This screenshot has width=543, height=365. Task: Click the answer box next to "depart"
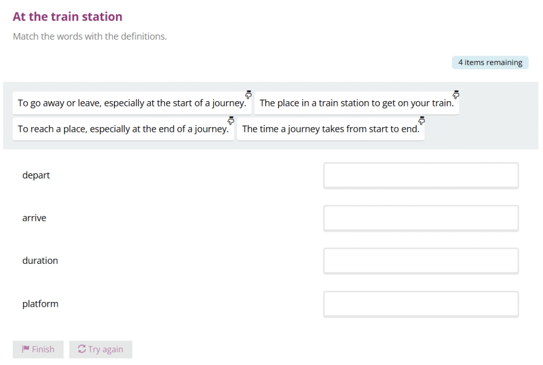point(421,175)
